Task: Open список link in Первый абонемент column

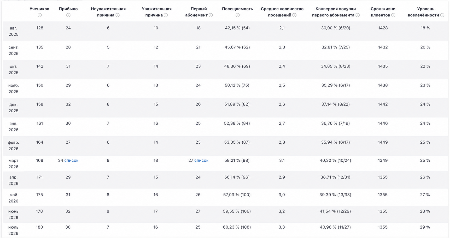Action: pos(201,160)
